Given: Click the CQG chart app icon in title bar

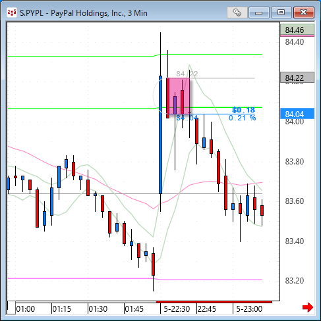Looking at the screenshot, I should (x=12, y=12).
